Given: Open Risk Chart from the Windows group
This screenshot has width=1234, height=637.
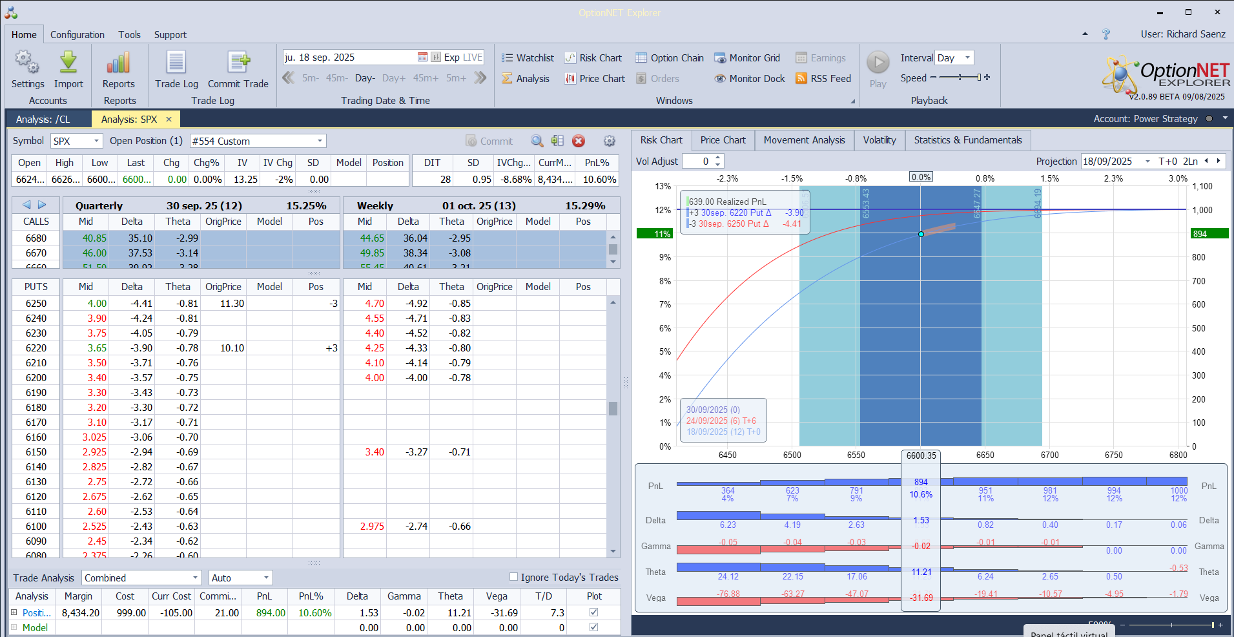Looking at the screenshot, I should click(x=593, y=57).
